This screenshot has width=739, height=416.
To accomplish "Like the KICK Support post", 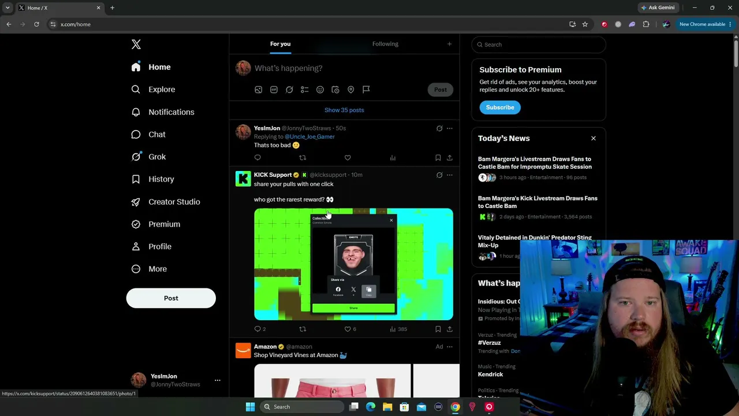I will coord(348,329).
